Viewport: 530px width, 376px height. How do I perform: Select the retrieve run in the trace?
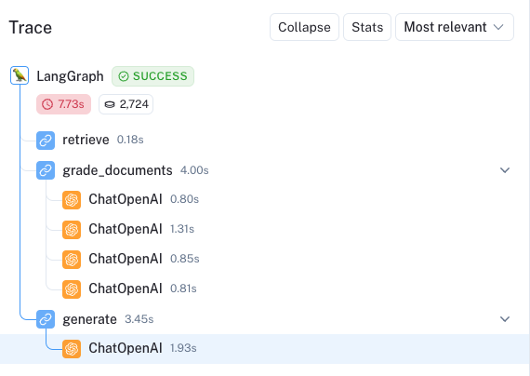pyautogui.click(x=86, y=140)
